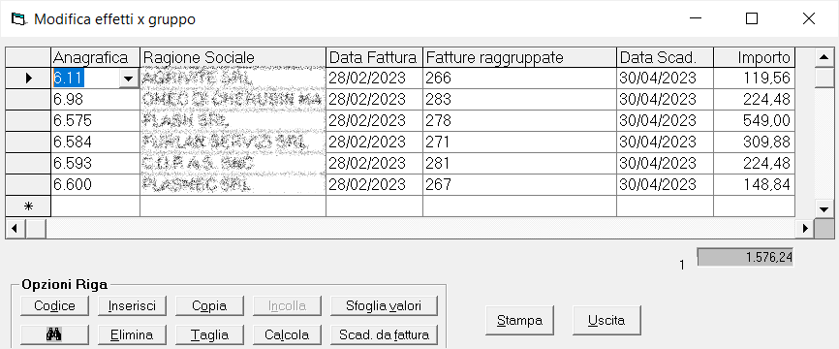Screen dimensions: 839x349
Task: Click the horizontal scrollbar left arrow
Action: click(x=15, y=228)
